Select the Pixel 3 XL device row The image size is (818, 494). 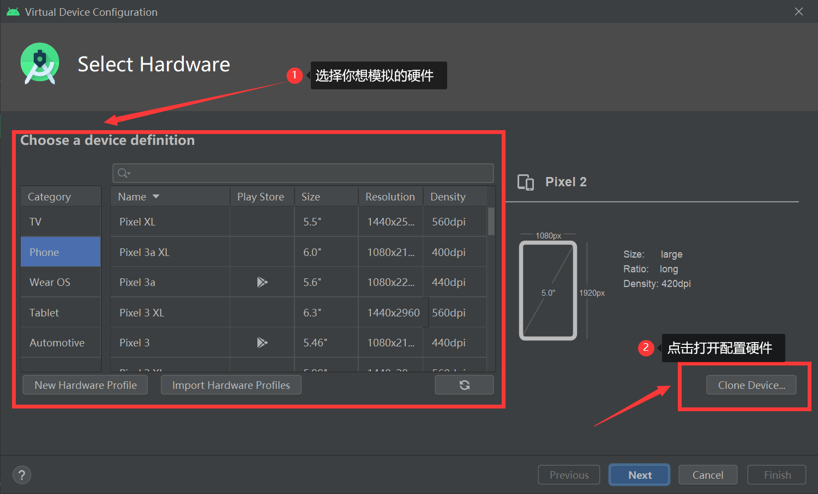pos(298,313)
